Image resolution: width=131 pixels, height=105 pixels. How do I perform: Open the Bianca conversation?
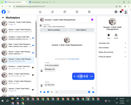[x=18, y=75]
